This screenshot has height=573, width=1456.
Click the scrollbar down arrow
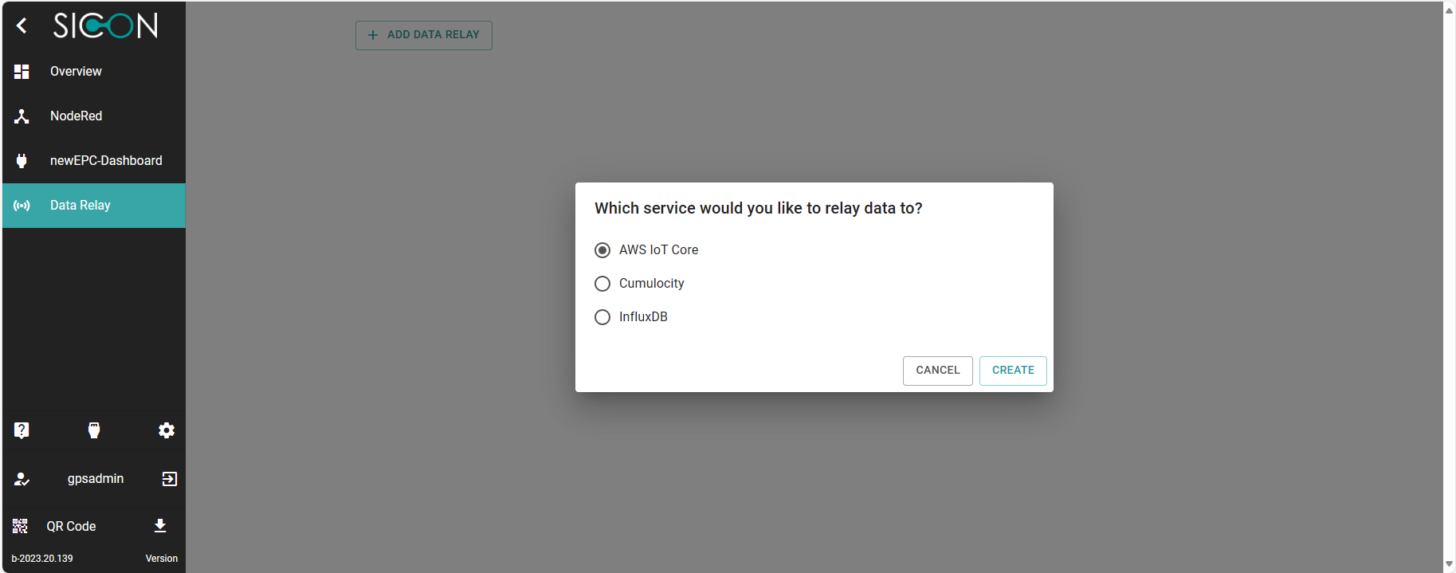(1449, 564)
